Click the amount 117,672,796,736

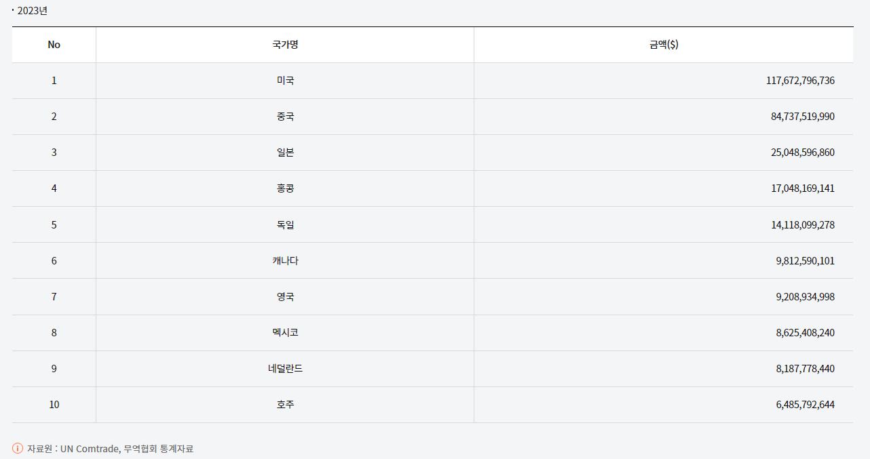point(800,81)
